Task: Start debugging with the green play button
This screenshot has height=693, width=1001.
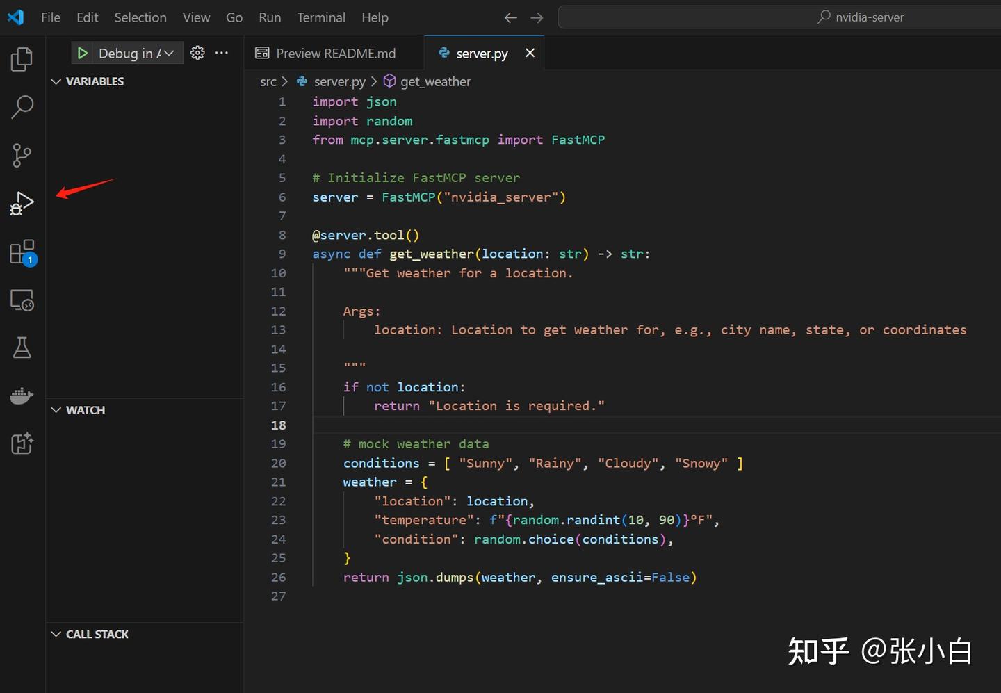Action: click(x=83, y=54)
